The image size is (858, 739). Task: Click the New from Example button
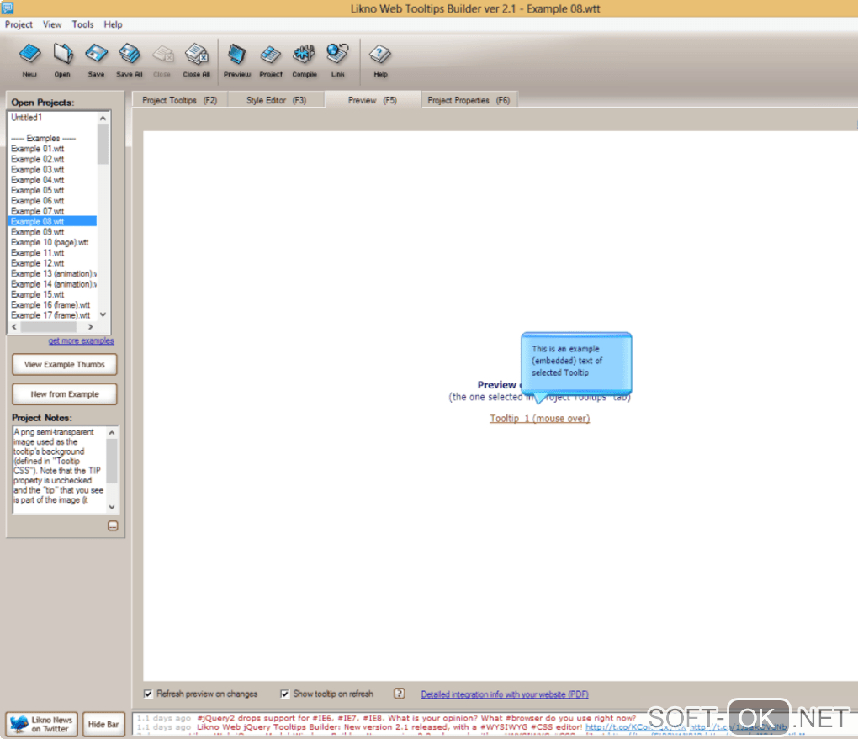[x=65, y=393]
